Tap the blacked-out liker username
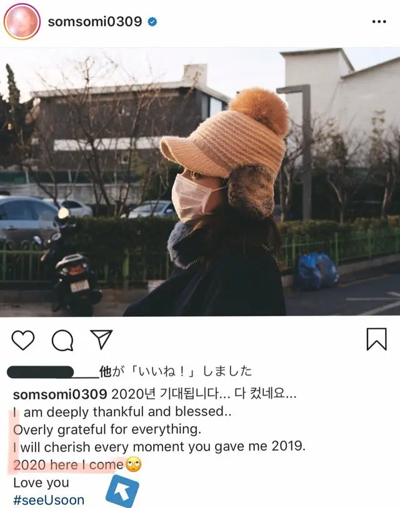The height and width of the screenshot is (508, 400). [x=41, y=372]
